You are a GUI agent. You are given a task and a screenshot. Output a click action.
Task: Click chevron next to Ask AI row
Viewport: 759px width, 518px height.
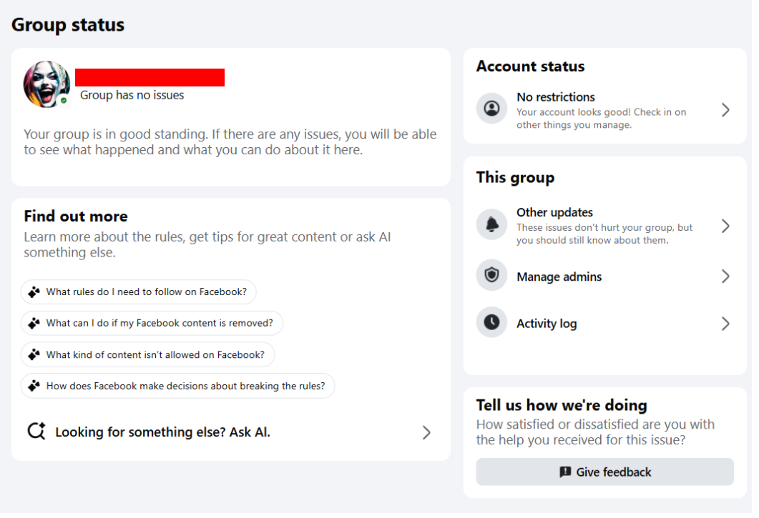426,432
